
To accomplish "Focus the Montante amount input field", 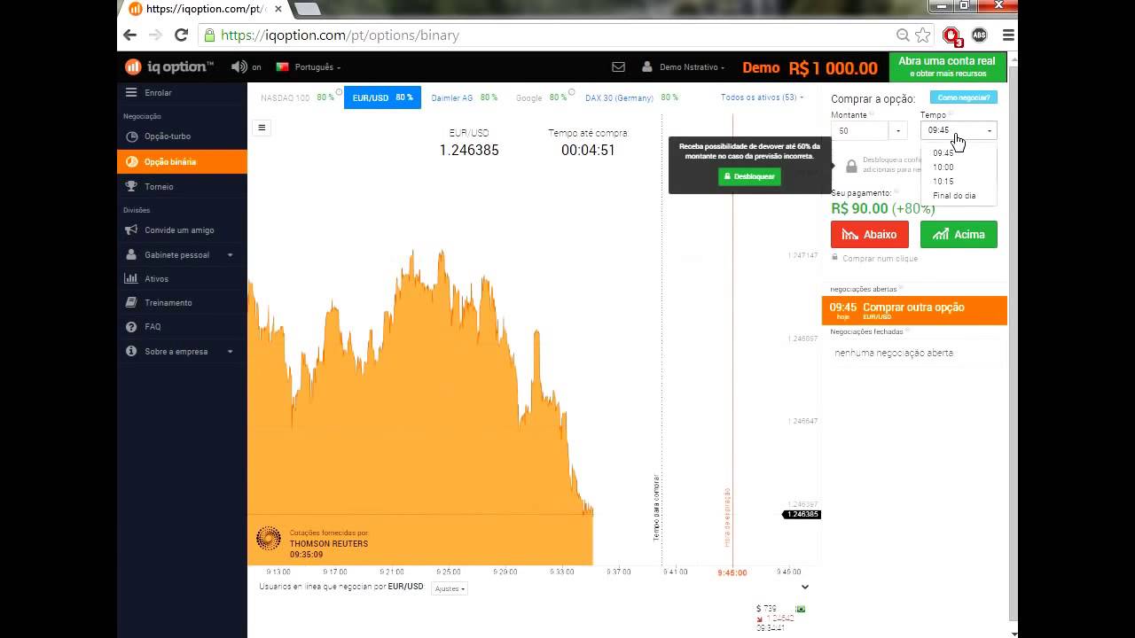I will point(859,130).
